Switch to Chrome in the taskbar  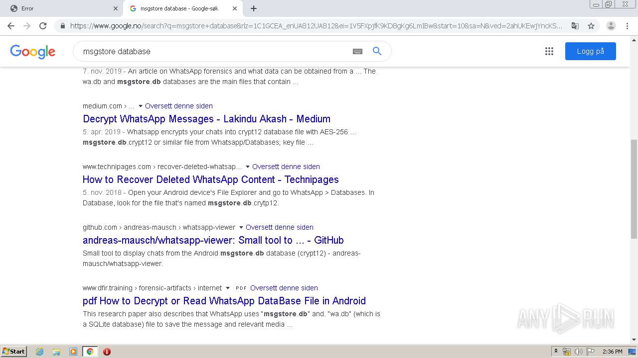click(90, 352)
